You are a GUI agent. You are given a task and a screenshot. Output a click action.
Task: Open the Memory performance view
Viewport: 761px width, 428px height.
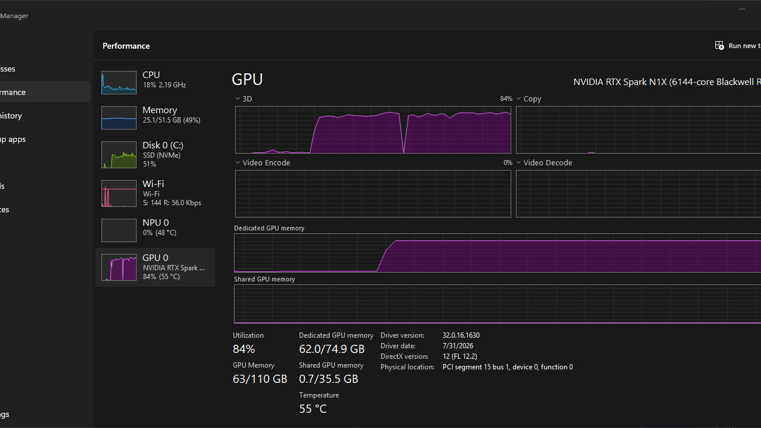click(155, 117)
